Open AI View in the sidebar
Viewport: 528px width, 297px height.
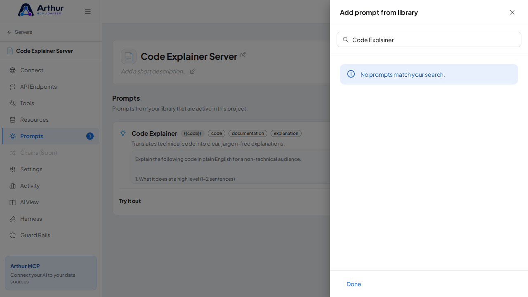[51, 202]
